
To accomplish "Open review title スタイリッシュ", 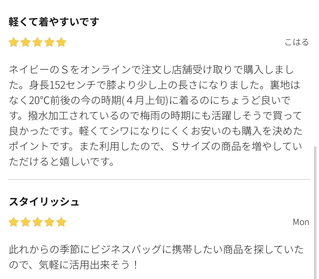I will click(x=44, y=202).
